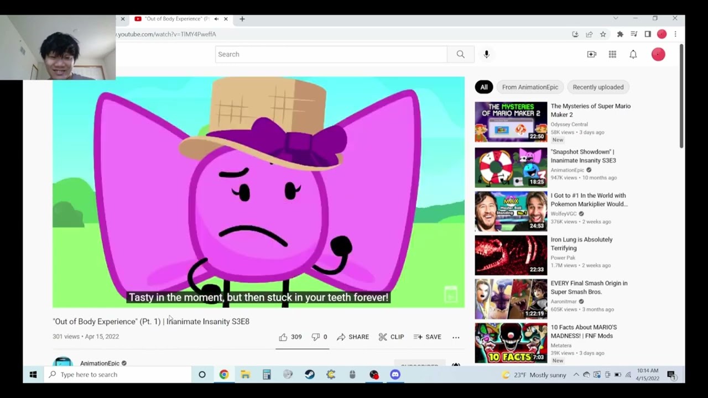This screenshot has width=708, height=398.
Task: Focus the YouTube search field
Action: coord(331,54)
